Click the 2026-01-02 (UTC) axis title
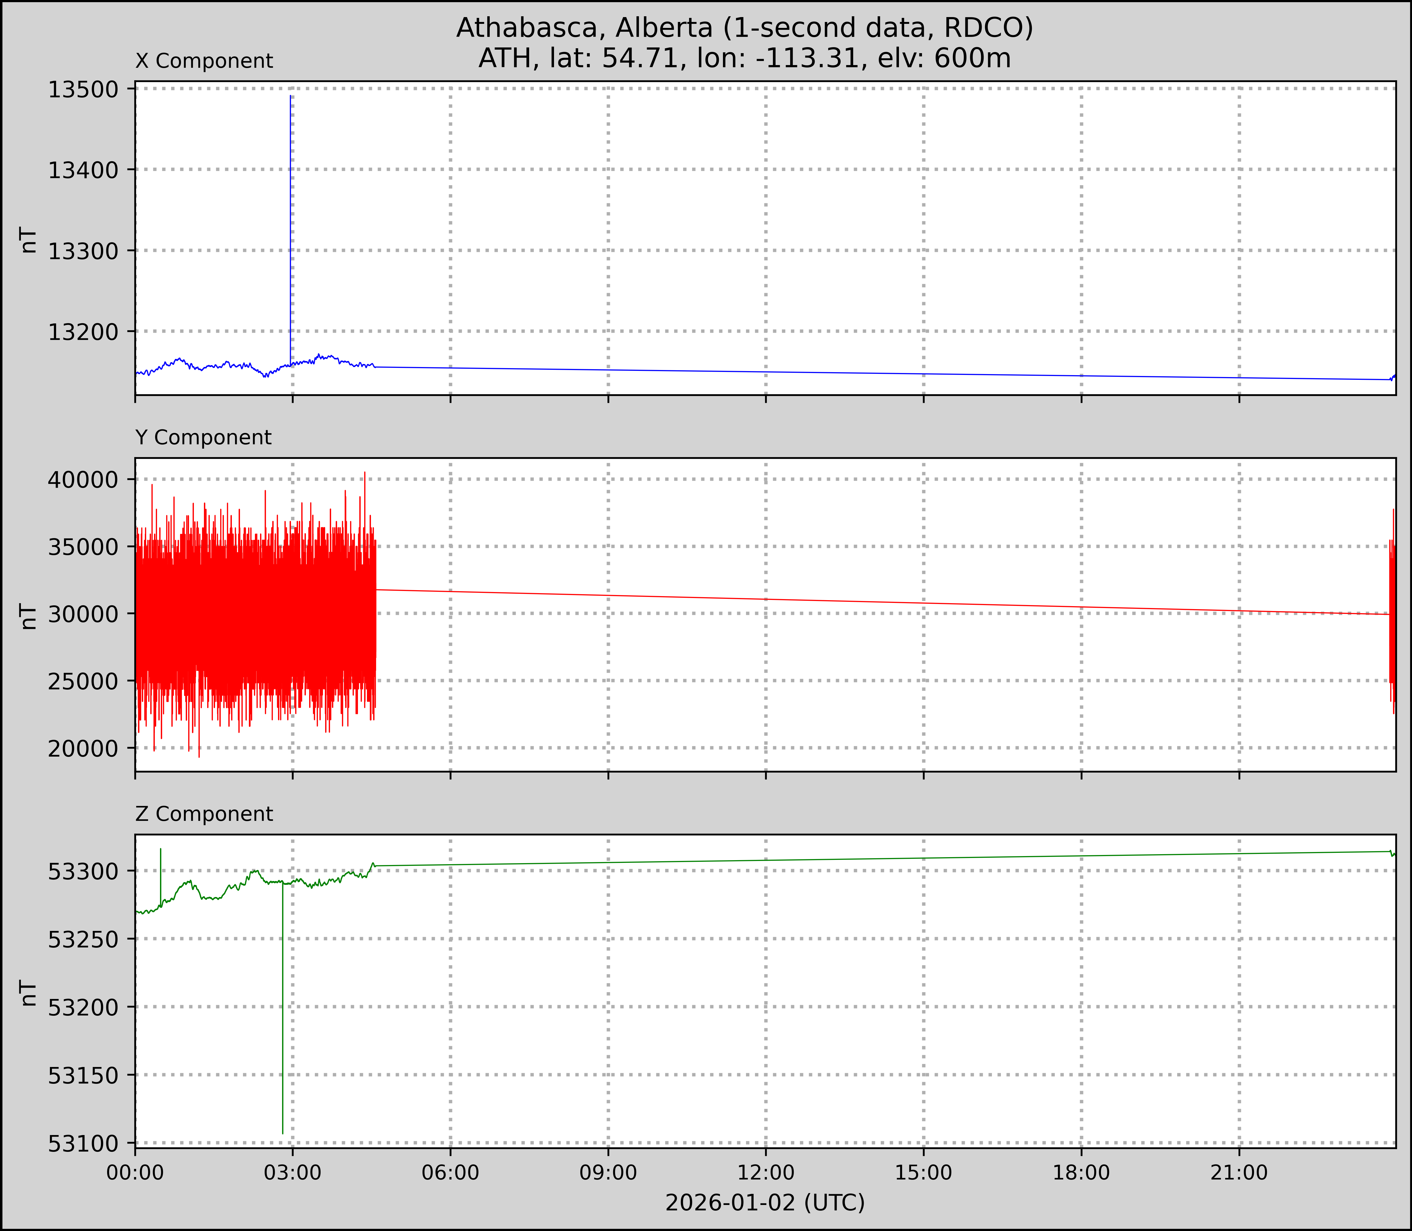The height and width of the screenshot is (1231, 1412). (x=765, y=1203)
